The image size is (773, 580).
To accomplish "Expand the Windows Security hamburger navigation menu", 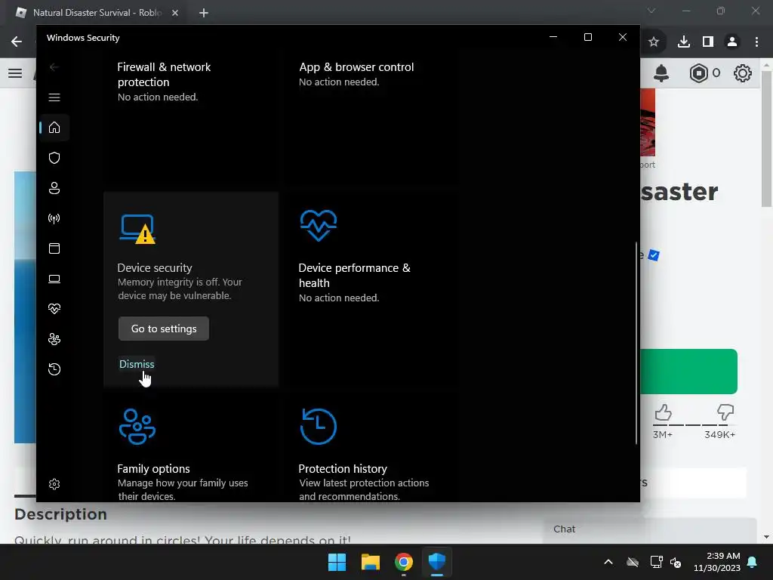I will click(54, 97).
